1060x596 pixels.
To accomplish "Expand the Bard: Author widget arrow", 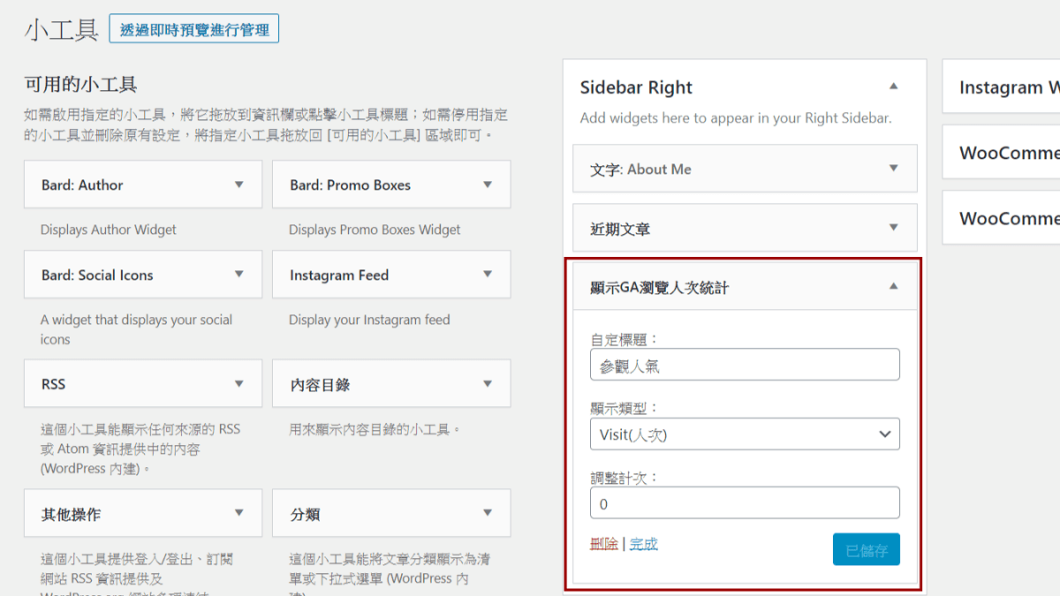I will pyautogui.click(x=238, y=185).
